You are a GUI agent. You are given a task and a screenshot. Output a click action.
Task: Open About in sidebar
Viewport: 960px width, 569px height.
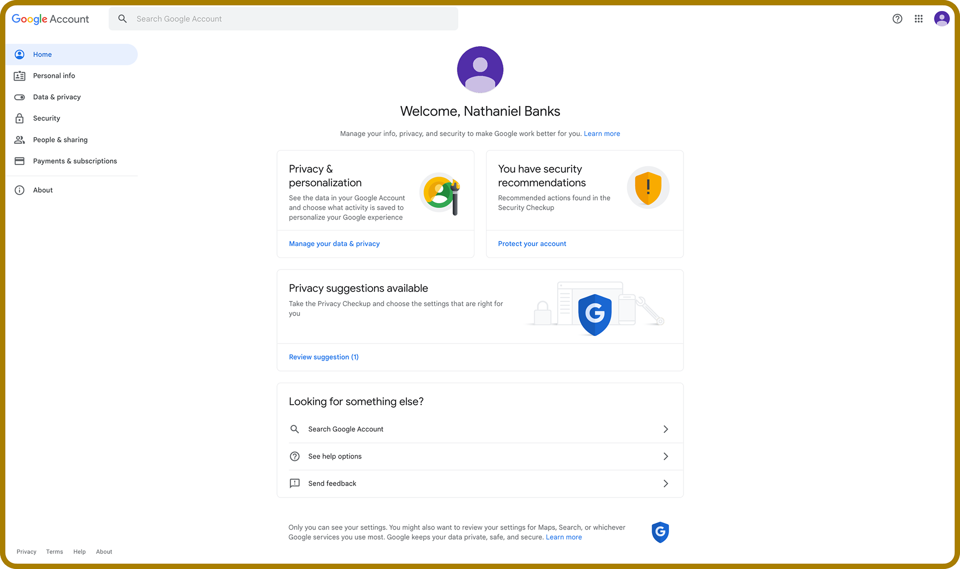pyautogui.click(x=71, y=190)
